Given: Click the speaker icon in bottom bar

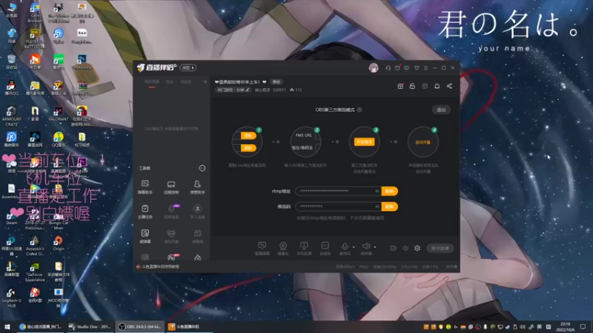Looking at the screenshot, I should tap(365, 247).
